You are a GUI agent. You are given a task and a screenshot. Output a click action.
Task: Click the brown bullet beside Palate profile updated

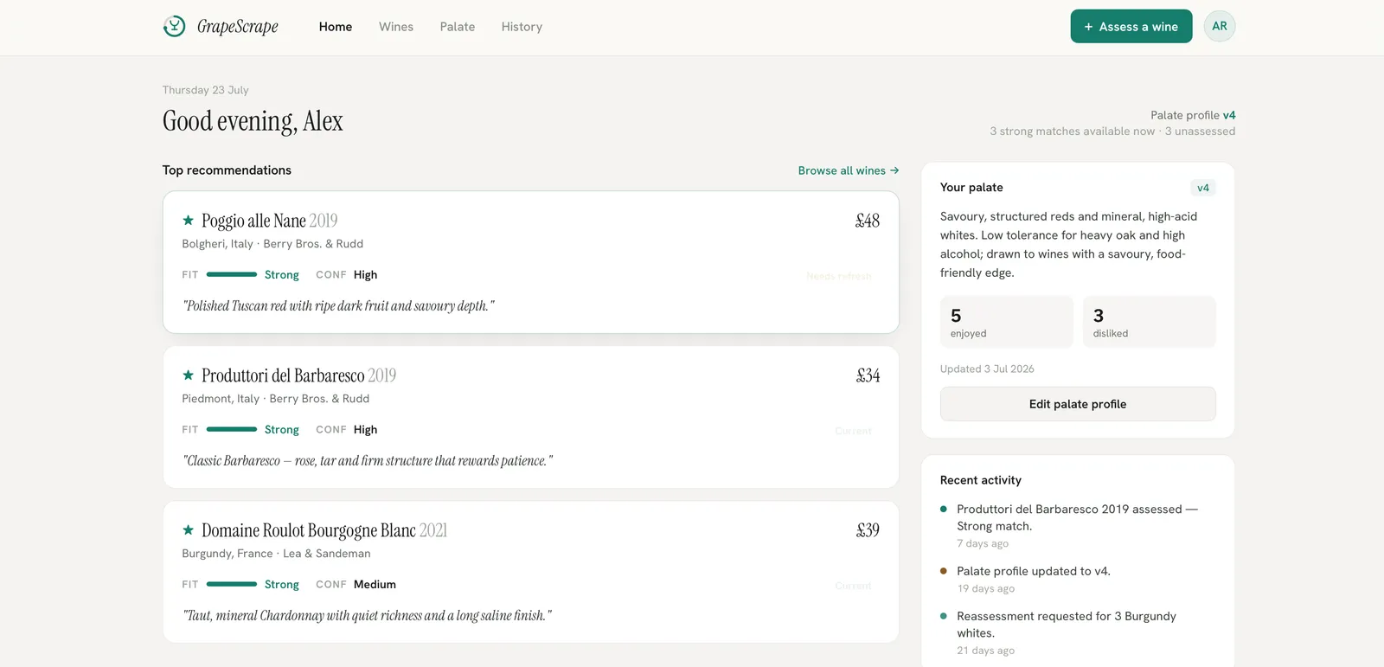tap(944, 571)
